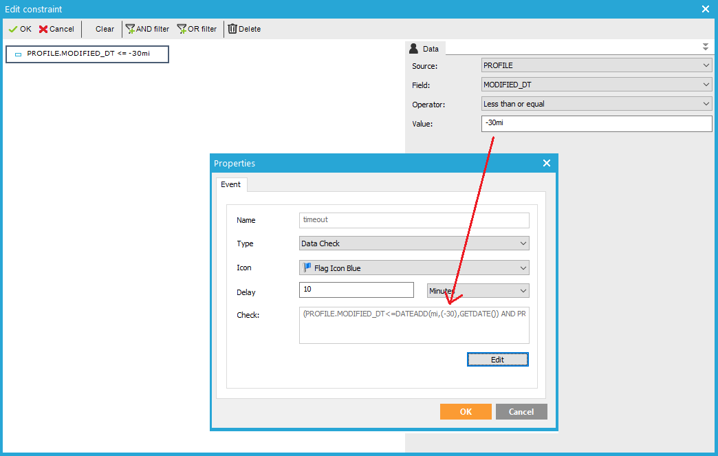Click the Edit button in Properties
The height and width of the screenshot is (456, 718).
tap(497, 360)
